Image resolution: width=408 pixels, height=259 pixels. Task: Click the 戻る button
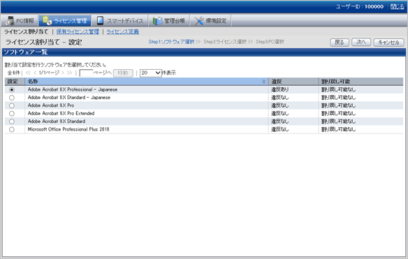[x=340, y=42]
